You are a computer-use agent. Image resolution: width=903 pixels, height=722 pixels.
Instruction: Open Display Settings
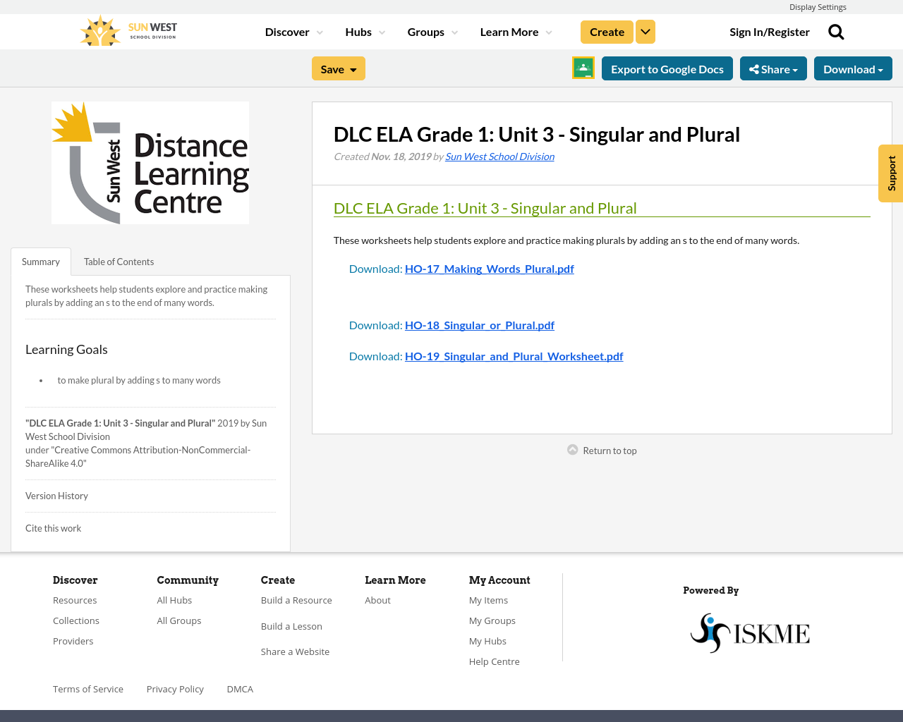[818, 6]
